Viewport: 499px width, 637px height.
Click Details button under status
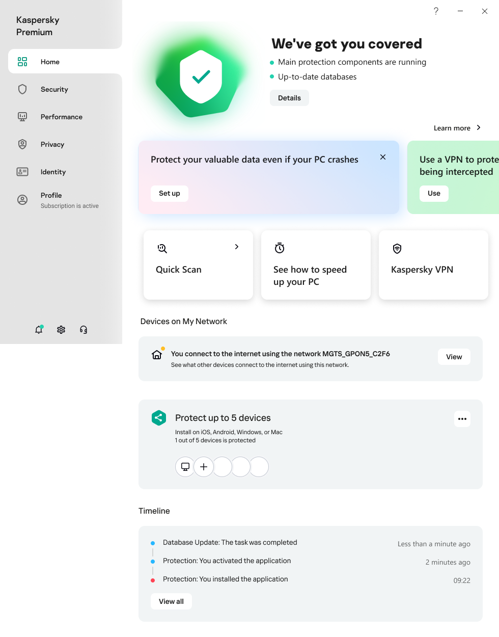pyautogui.click(x=289, y=98)
